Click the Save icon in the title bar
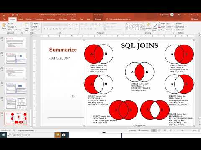This screenshot has width=201, height=150. 4,15
